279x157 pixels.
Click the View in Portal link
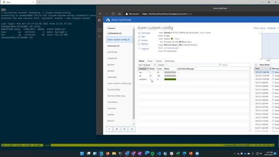point(205,33)
